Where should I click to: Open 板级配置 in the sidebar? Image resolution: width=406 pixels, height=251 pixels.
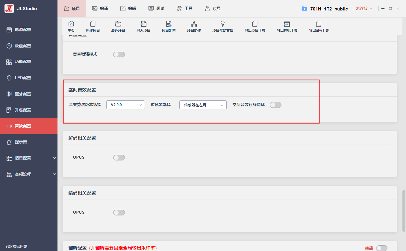click(x=29, y=46)
